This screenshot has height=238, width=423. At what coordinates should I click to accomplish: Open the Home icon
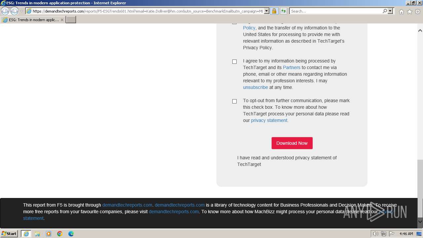coord(401,12)
